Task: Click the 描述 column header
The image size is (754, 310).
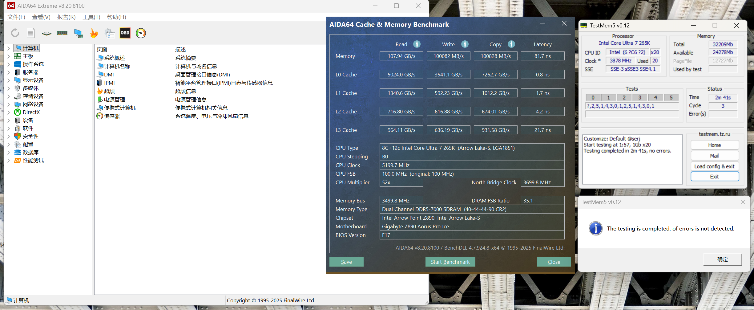Action: [180, 49]
